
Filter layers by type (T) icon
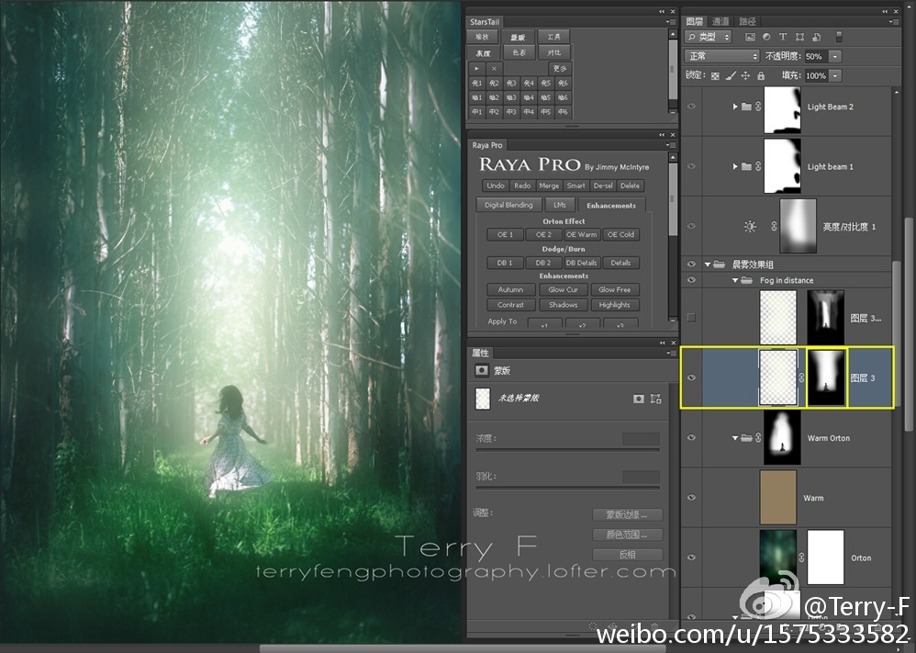(783, 37)
